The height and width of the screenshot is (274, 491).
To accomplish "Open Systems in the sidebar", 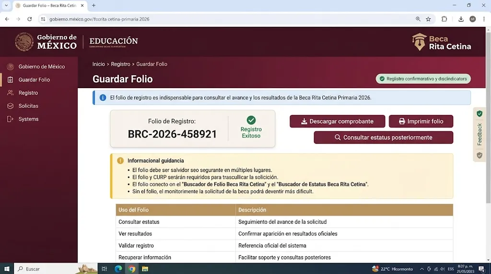I will tap(39, 119).
